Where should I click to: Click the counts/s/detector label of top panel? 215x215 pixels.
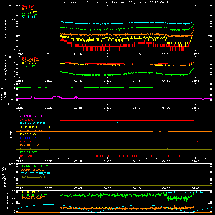[5, 28]
